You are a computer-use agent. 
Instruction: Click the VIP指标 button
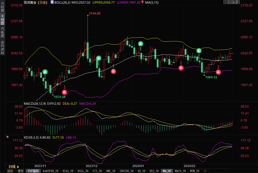click(33, 171)
